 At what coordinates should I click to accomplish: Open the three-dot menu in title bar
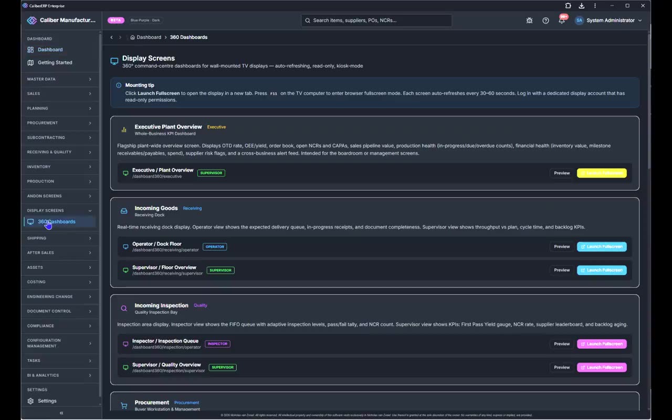(x=595, y=6)
